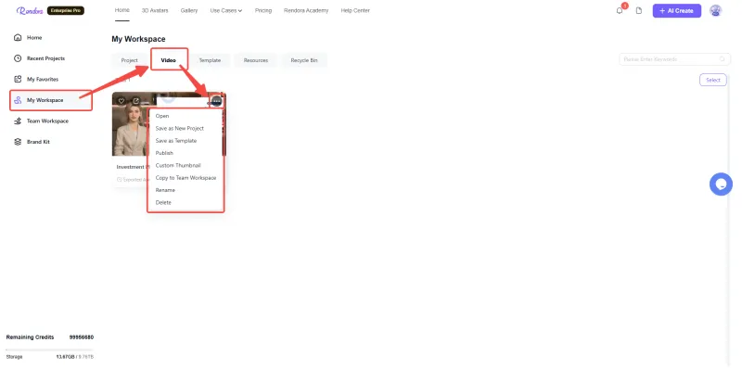Open Brand Kit in the sidebar
742x368 pixels.
pos(32,142)
